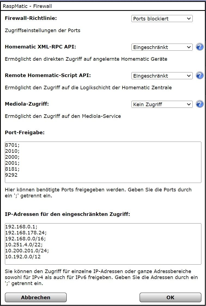Image resolution: width=206 pixels, height=306 pixels.
Task: Click the RaspMatic - Firewall title bar
Action: tap(103, 6)
